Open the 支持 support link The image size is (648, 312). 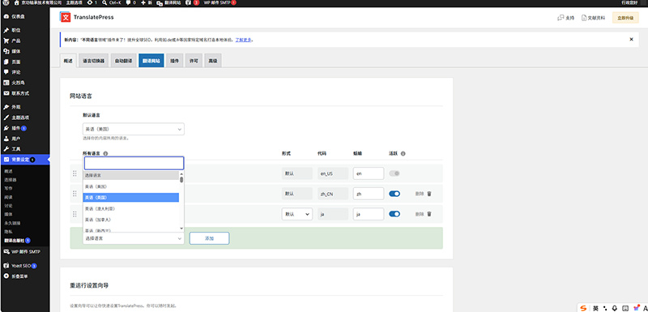tap(565, 18)
